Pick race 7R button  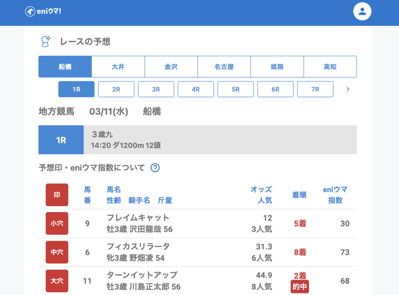(x=315, y=89)
